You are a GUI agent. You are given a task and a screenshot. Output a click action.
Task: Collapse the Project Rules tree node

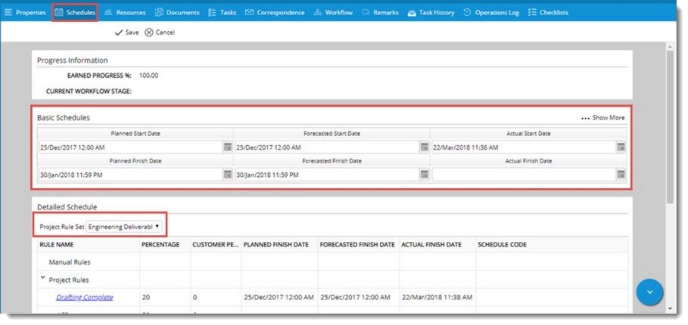coord(43,279)
